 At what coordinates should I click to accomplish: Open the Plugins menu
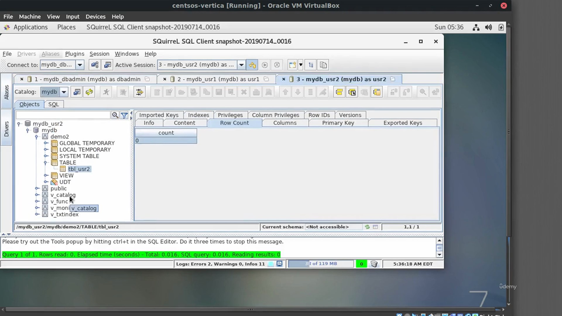click(75, 54)
